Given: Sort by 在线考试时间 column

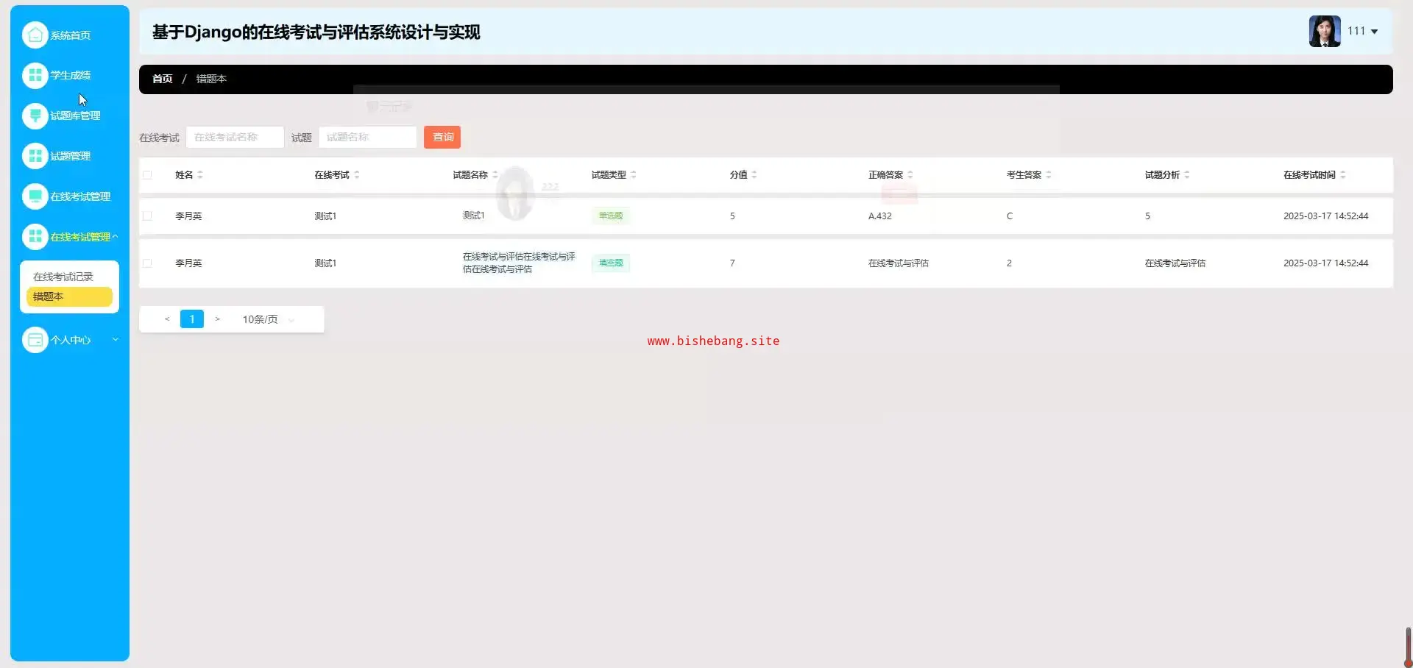Looking at the screenshot, I should click(1343, 175).
